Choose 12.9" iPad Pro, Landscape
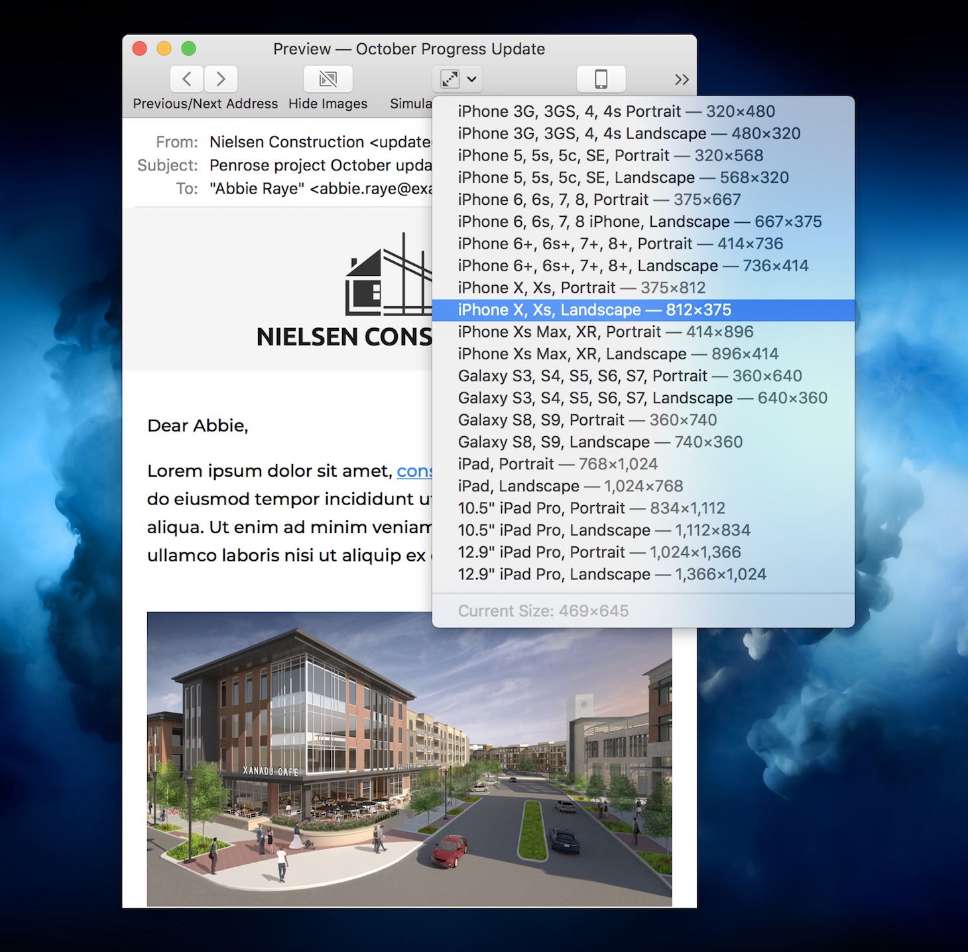This screenshot has height=952, width=968. pos(643,574)
